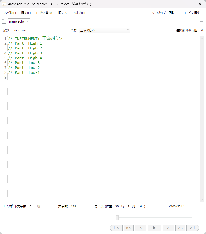Start playback with the play button
The image size is (206, 234).
[154, 228]
